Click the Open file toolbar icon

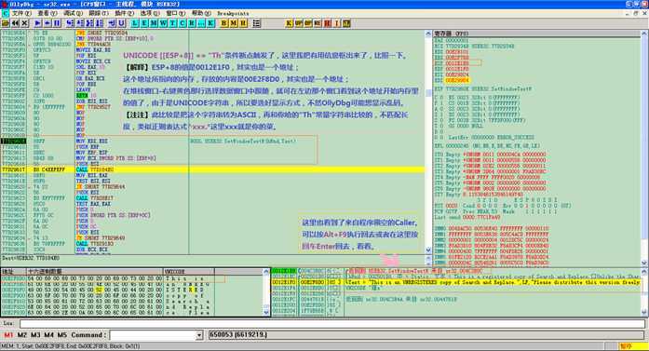[x=6, y=23]
